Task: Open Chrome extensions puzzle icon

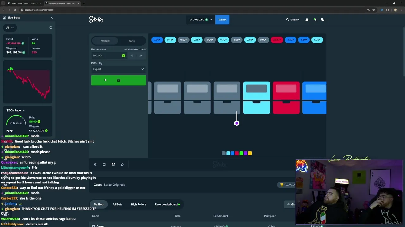Action: (387, 10)
